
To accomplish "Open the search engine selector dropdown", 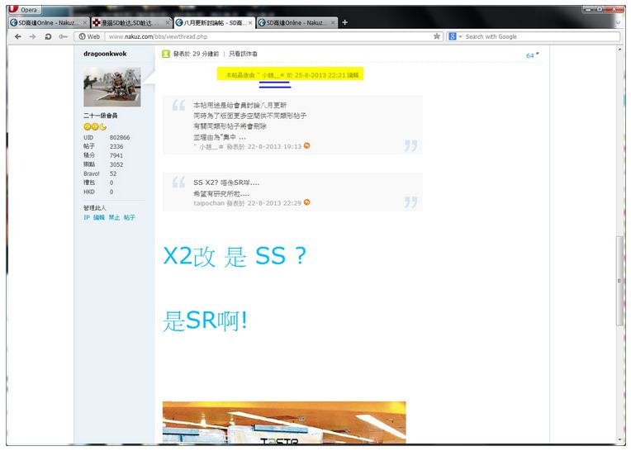I will 455,36.
